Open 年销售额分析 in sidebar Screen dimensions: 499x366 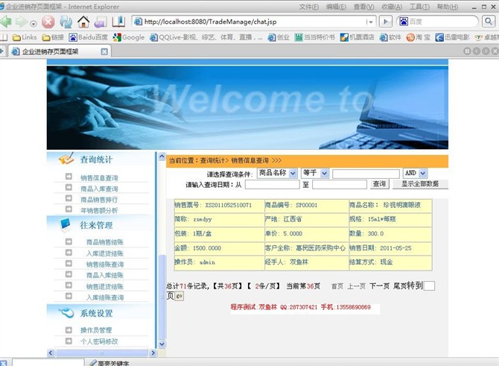99,210
